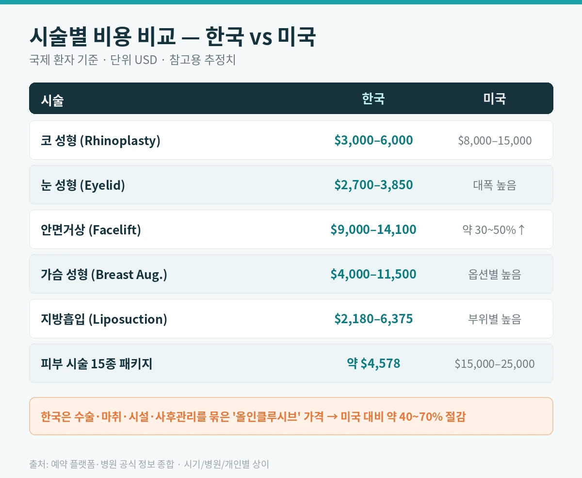Click the '대폭 높음' cell
Image resolution: width=582 pixels, height=478 pixels.
coord(495,185)
